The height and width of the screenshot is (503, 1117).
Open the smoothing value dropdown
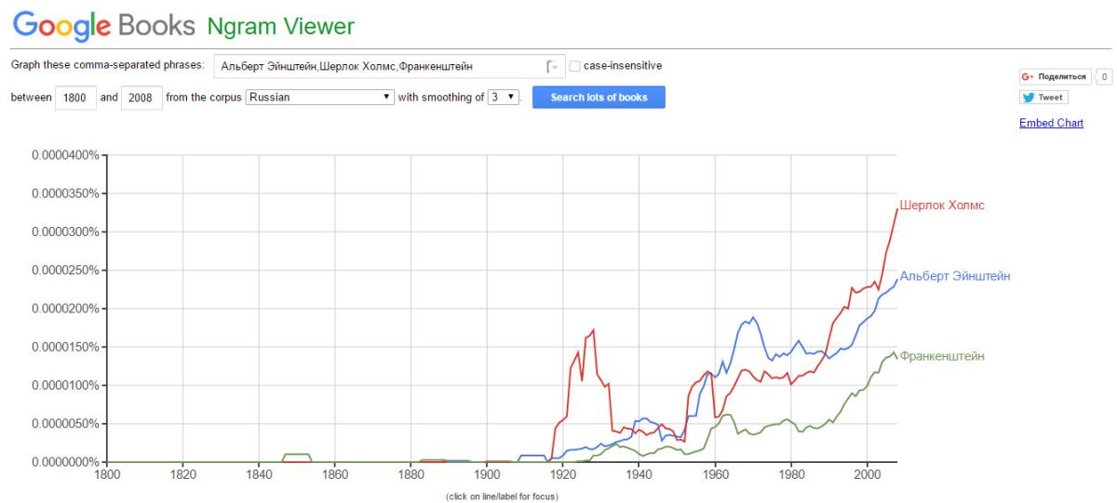tap(504, 97)
